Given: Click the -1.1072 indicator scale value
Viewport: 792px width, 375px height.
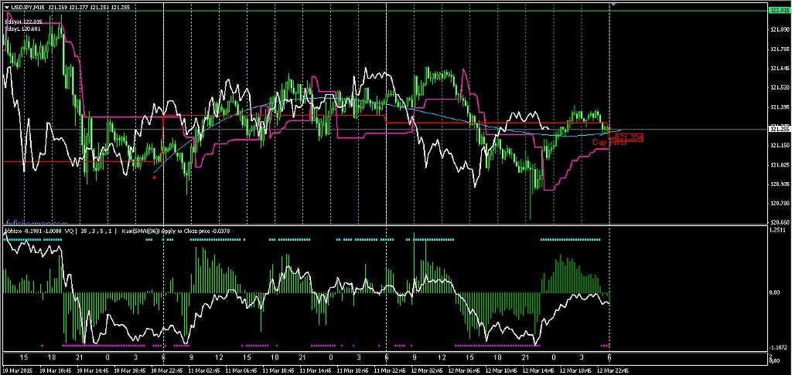Looking at the screenshot, I should click(x=779, y=347).
